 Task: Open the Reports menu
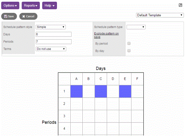point(31,5)
